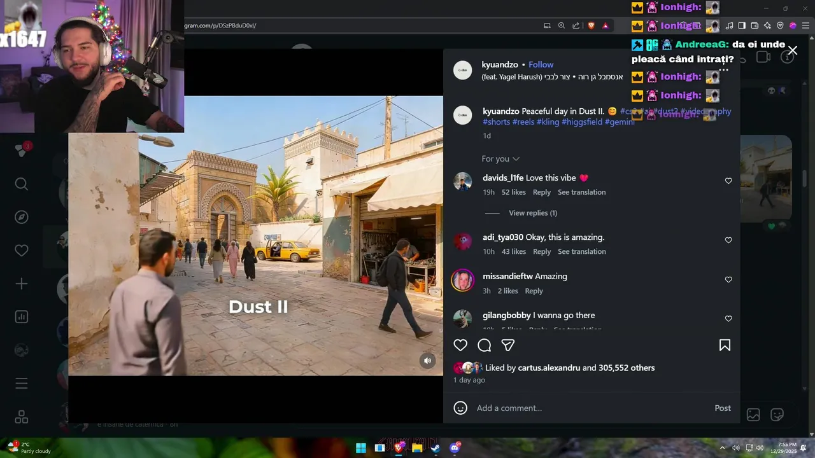The width and height of the screenshot is (815, 458).
Task: Like missandieftw's comment heart
Action: (728, 280)
